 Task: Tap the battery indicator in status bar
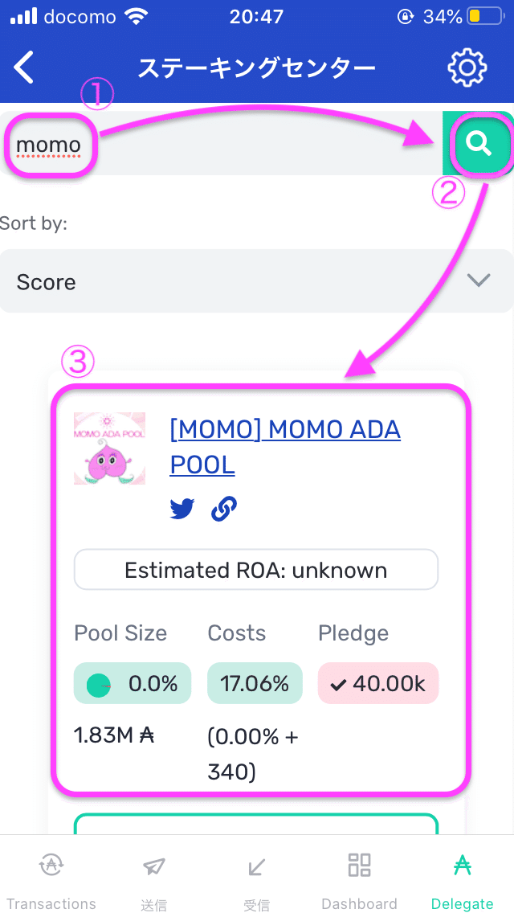point(485,16)
